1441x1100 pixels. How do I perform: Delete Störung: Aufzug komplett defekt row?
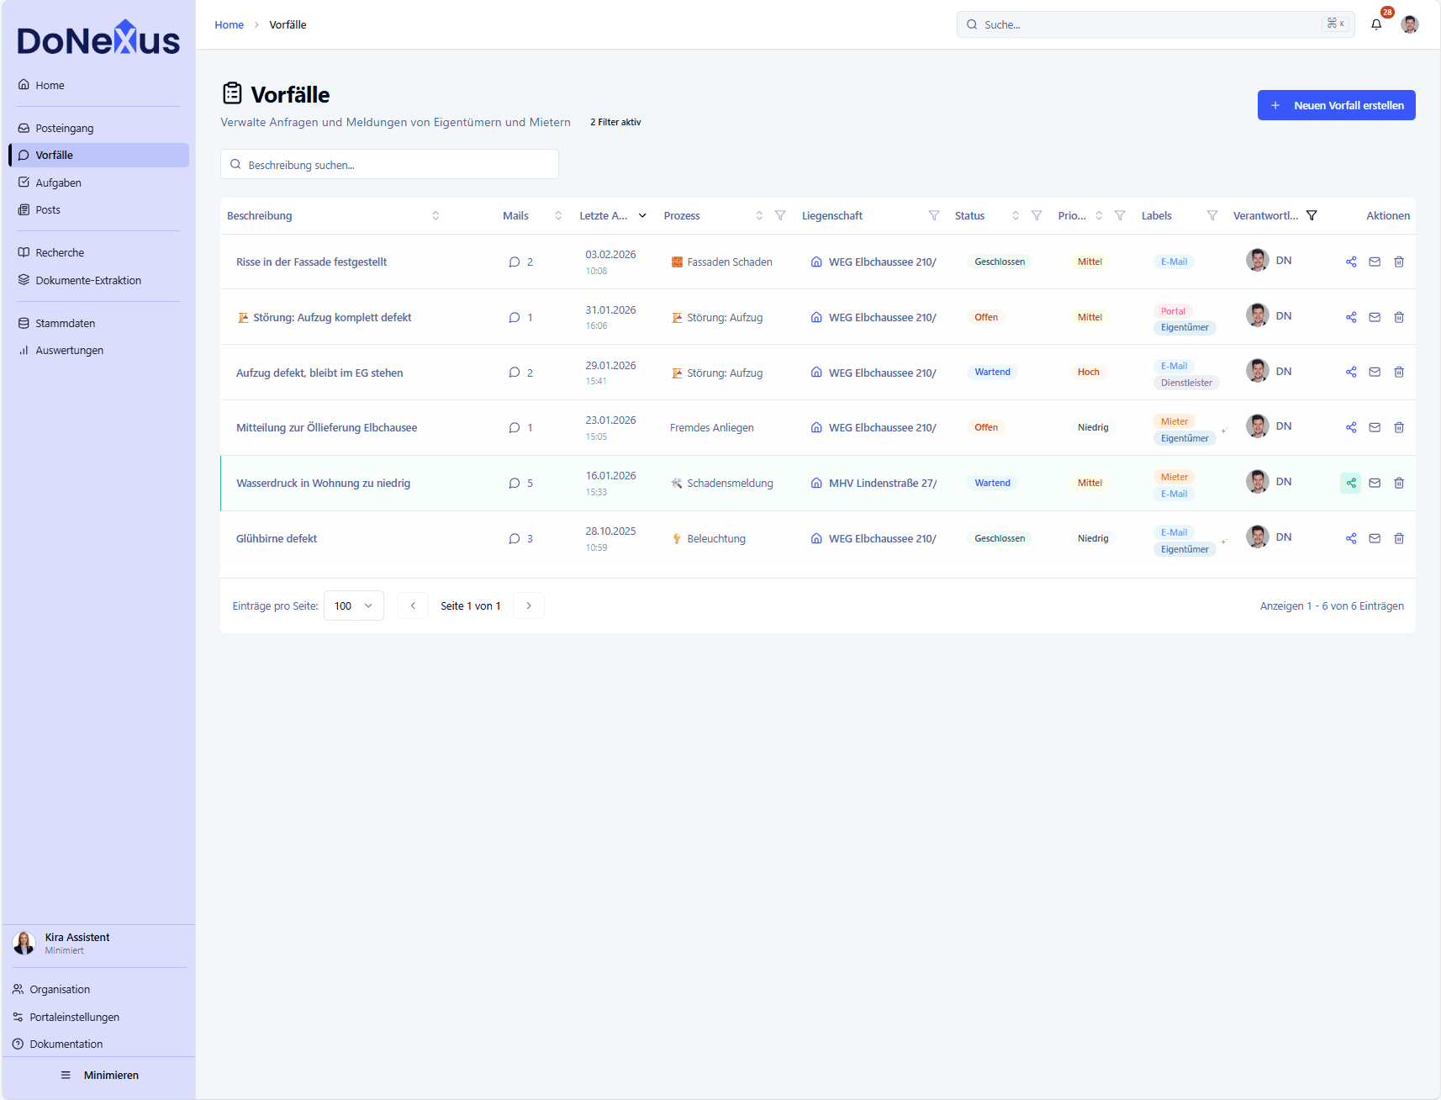[1399, 317]
